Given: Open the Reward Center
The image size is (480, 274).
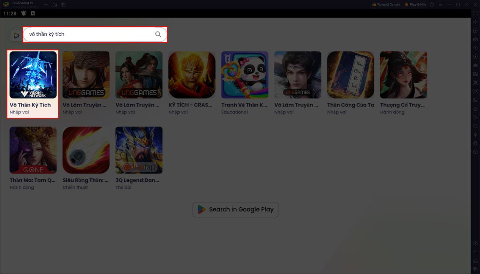Looking at the screenshot, I should coord(386,4).
